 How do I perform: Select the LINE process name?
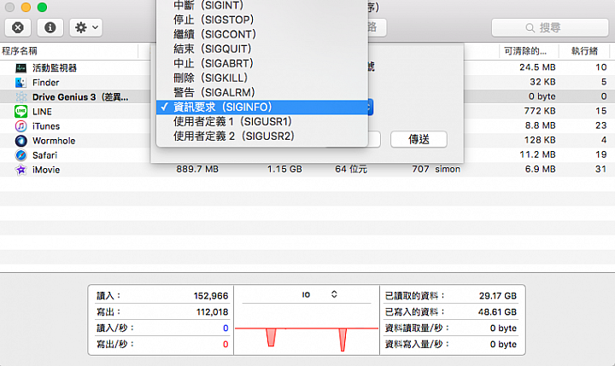pyautogui.click(x=42, y=112)
